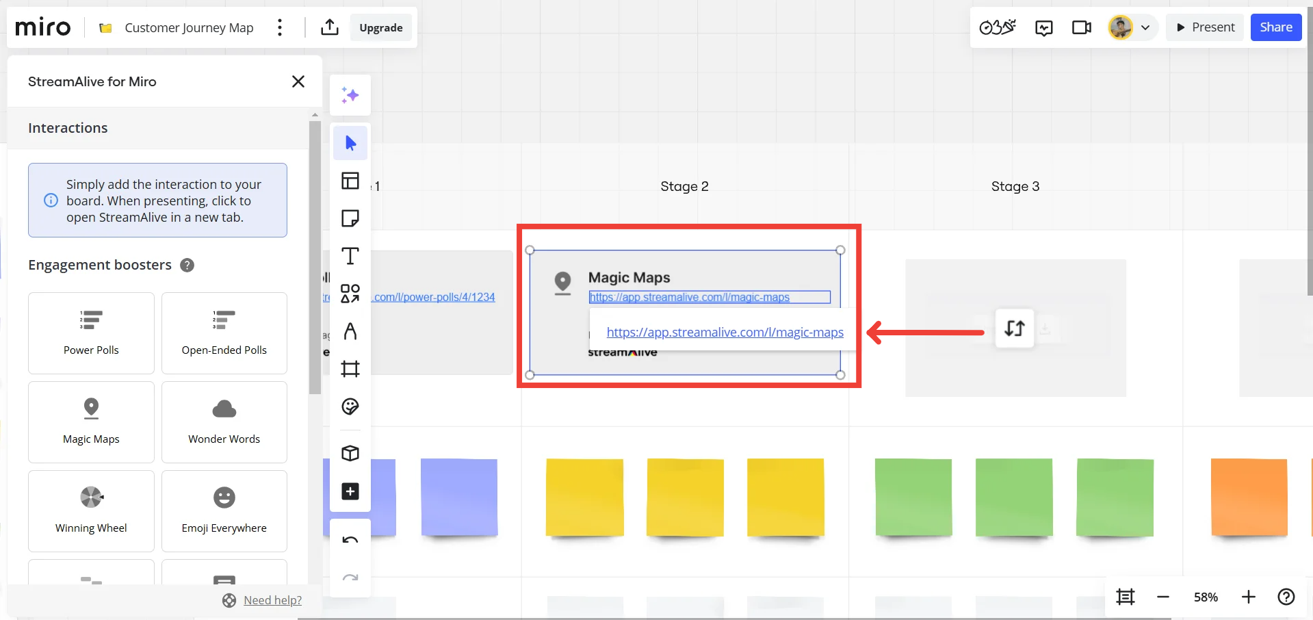Choose the Select cursor tool
1313x620 pixels.
click(350, 143)
